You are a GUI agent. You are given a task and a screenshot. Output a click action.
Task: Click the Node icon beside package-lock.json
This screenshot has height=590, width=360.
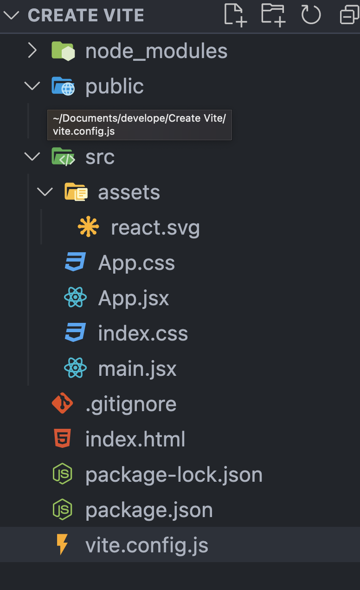coord(63,474)
